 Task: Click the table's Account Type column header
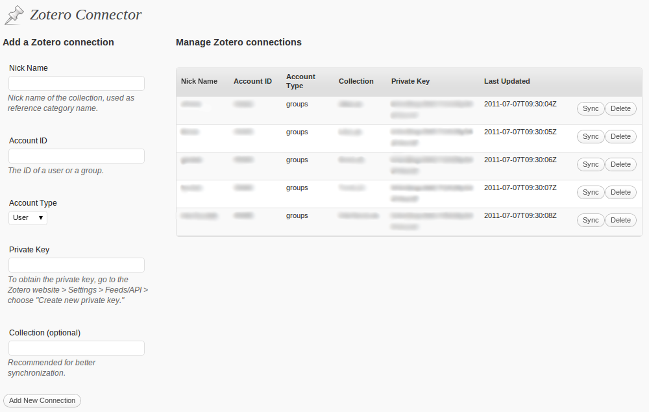pos(300,81)
